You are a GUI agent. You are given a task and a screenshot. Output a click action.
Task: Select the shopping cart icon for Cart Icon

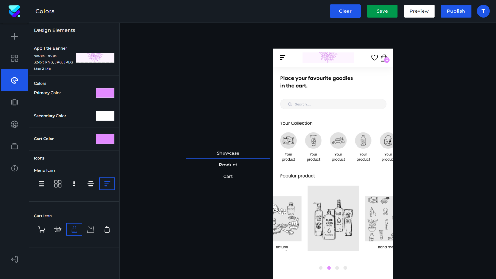42,229
